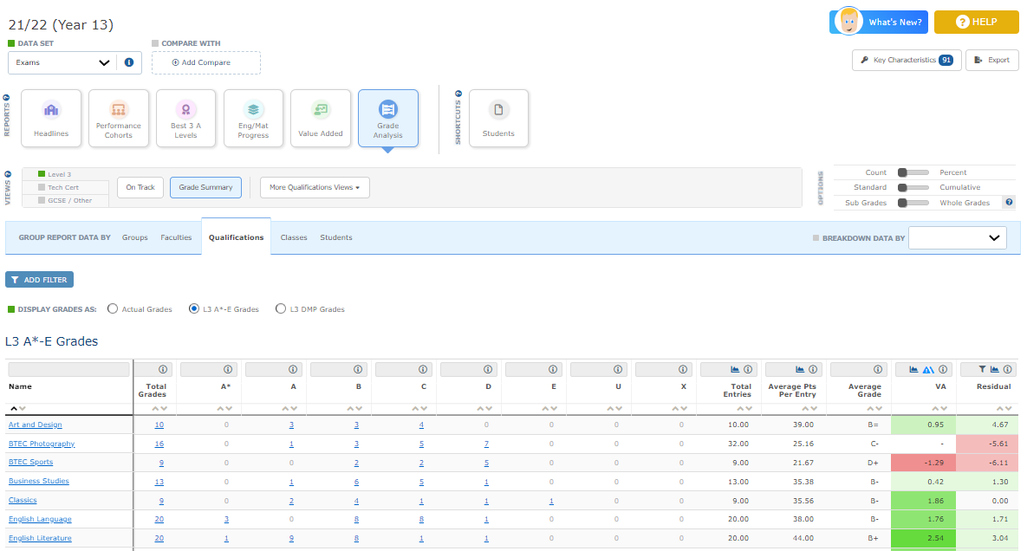Screen dimensions: 1027x551
Task: Open the English Literature qualification link
Action: point(40,538)
